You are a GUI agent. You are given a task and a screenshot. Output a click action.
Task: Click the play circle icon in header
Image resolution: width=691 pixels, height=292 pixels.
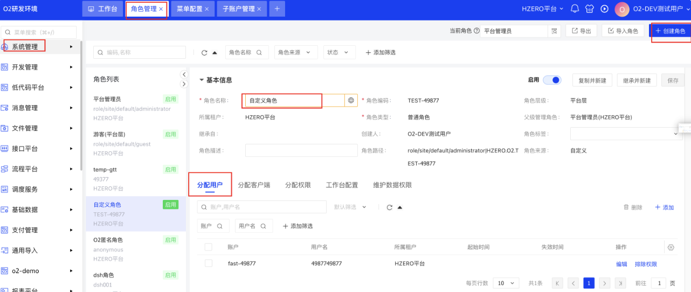point(604,9)
